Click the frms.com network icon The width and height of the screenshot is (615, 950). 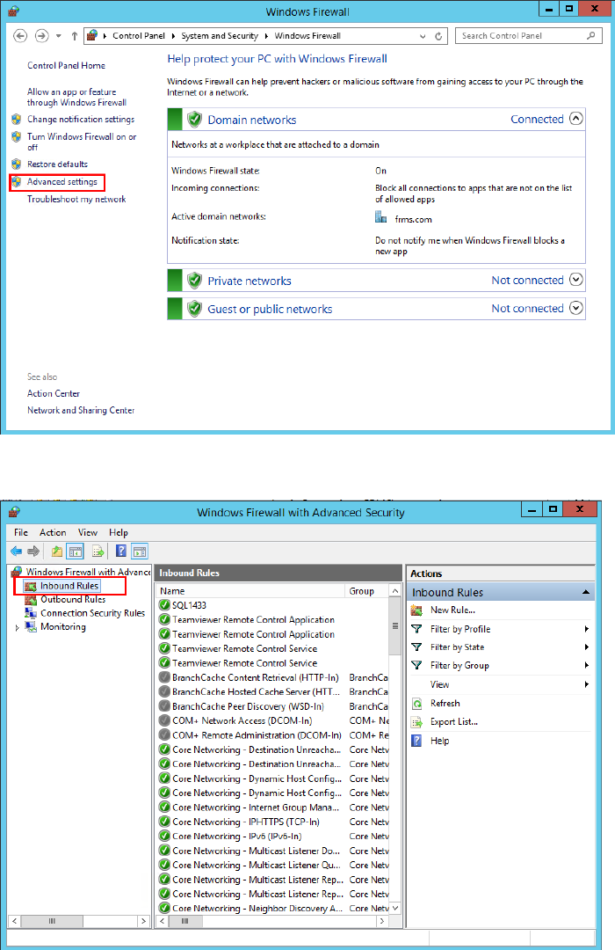pyautogui.click(x=380, y=217)
